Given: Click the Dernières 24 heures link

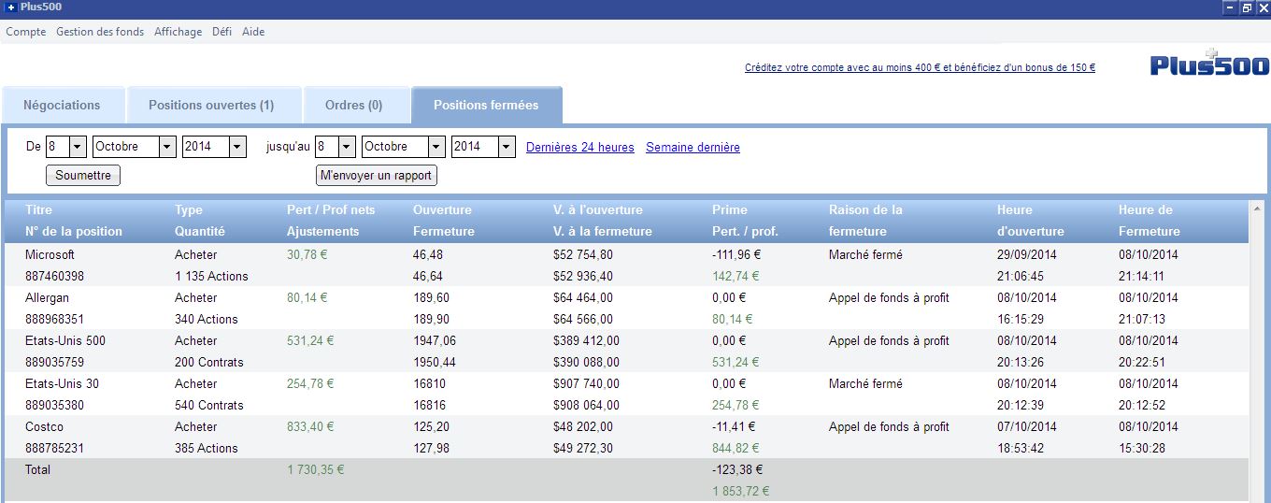Looking at the screenshot, I should [x=580, y=147].
